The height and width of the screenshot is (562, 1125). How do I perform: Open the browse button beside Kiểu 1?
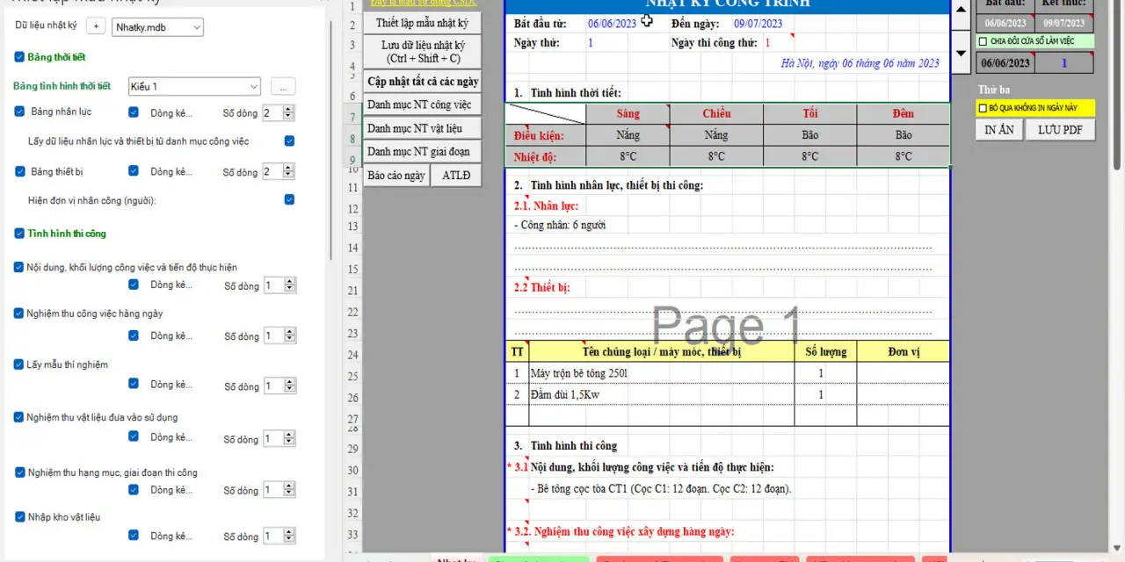(x=283, y=86)
